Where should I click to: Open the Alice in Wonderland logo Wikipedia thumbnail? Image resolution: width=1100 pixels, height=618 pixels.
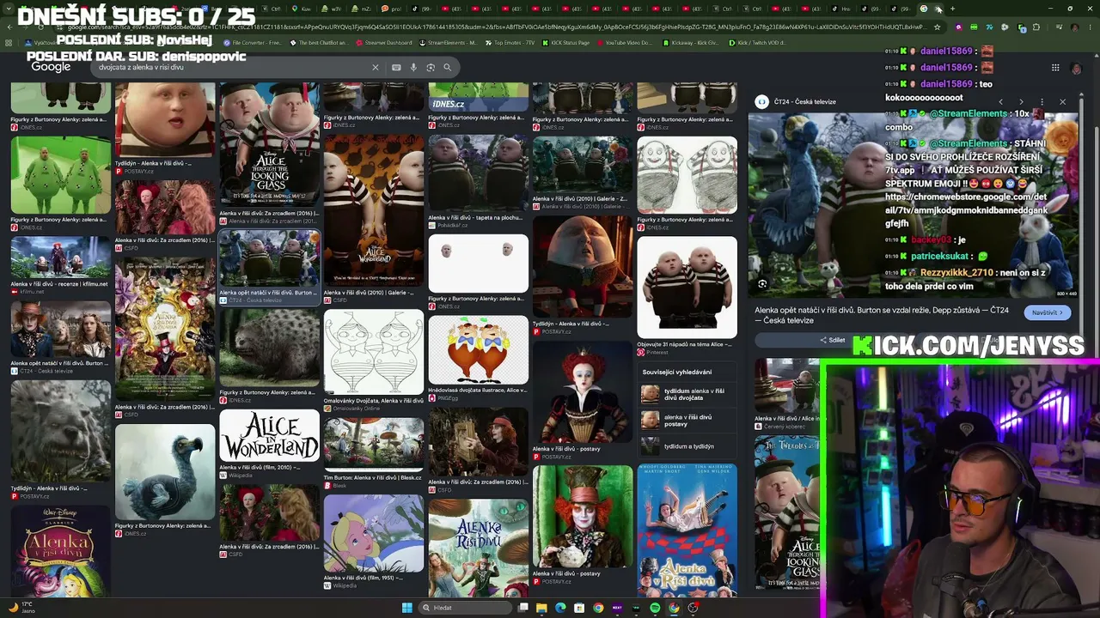click(269, 436)
